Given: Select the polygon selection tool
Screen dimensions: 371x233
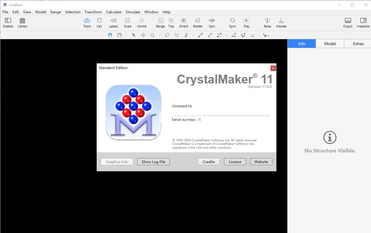Looking at the screenshot, I should pos(177,35).
